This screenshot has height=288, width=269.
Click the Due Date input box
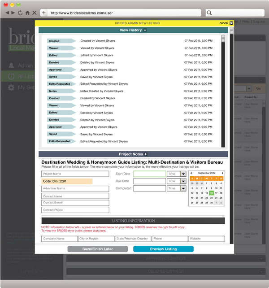click(x=150, y=181)
